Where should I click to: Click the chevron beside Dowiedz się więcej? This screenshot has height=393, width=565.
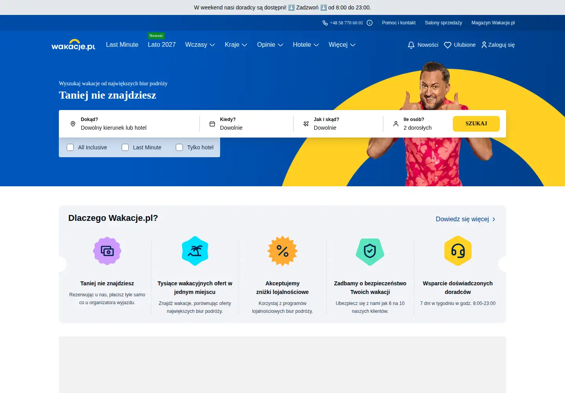pos(494,219)
